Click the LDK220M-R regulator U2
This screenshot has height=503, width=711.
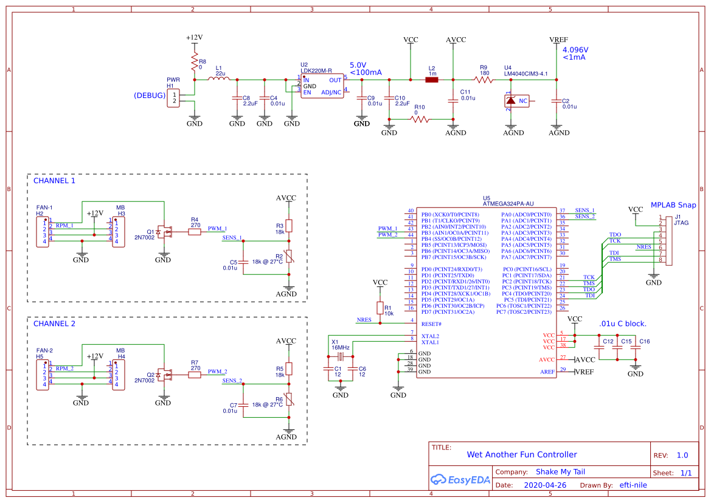[x=321, y=86]
